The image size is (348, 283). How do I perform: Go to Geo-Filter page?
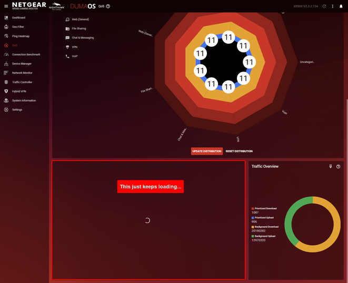(x=18, y=27)
